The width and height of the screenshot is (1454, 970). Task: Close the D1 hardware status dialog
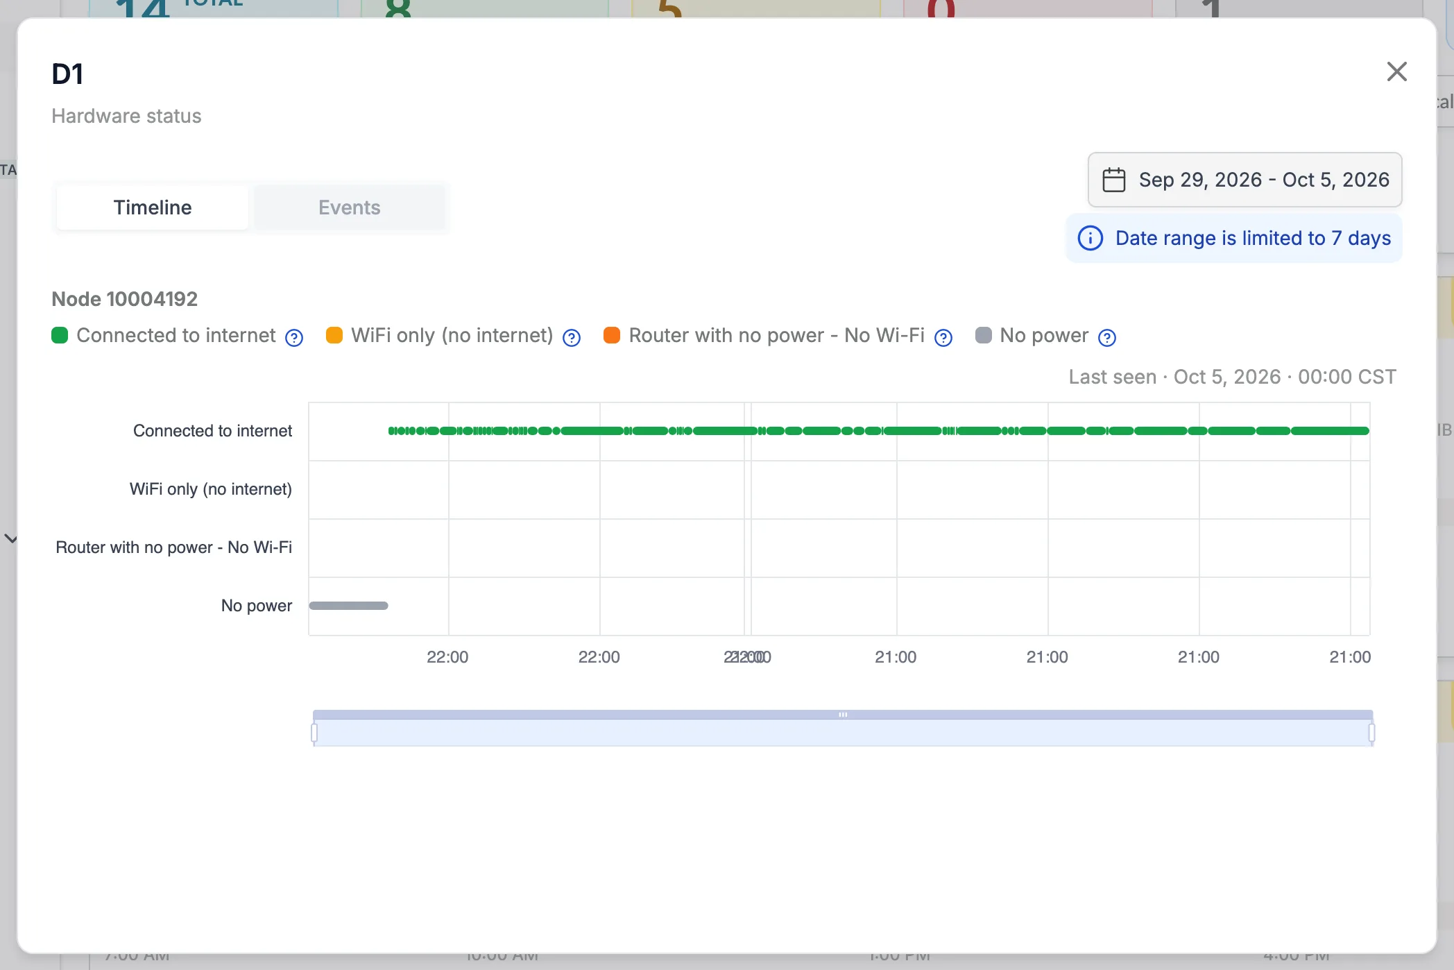(x=1396, y=71)
